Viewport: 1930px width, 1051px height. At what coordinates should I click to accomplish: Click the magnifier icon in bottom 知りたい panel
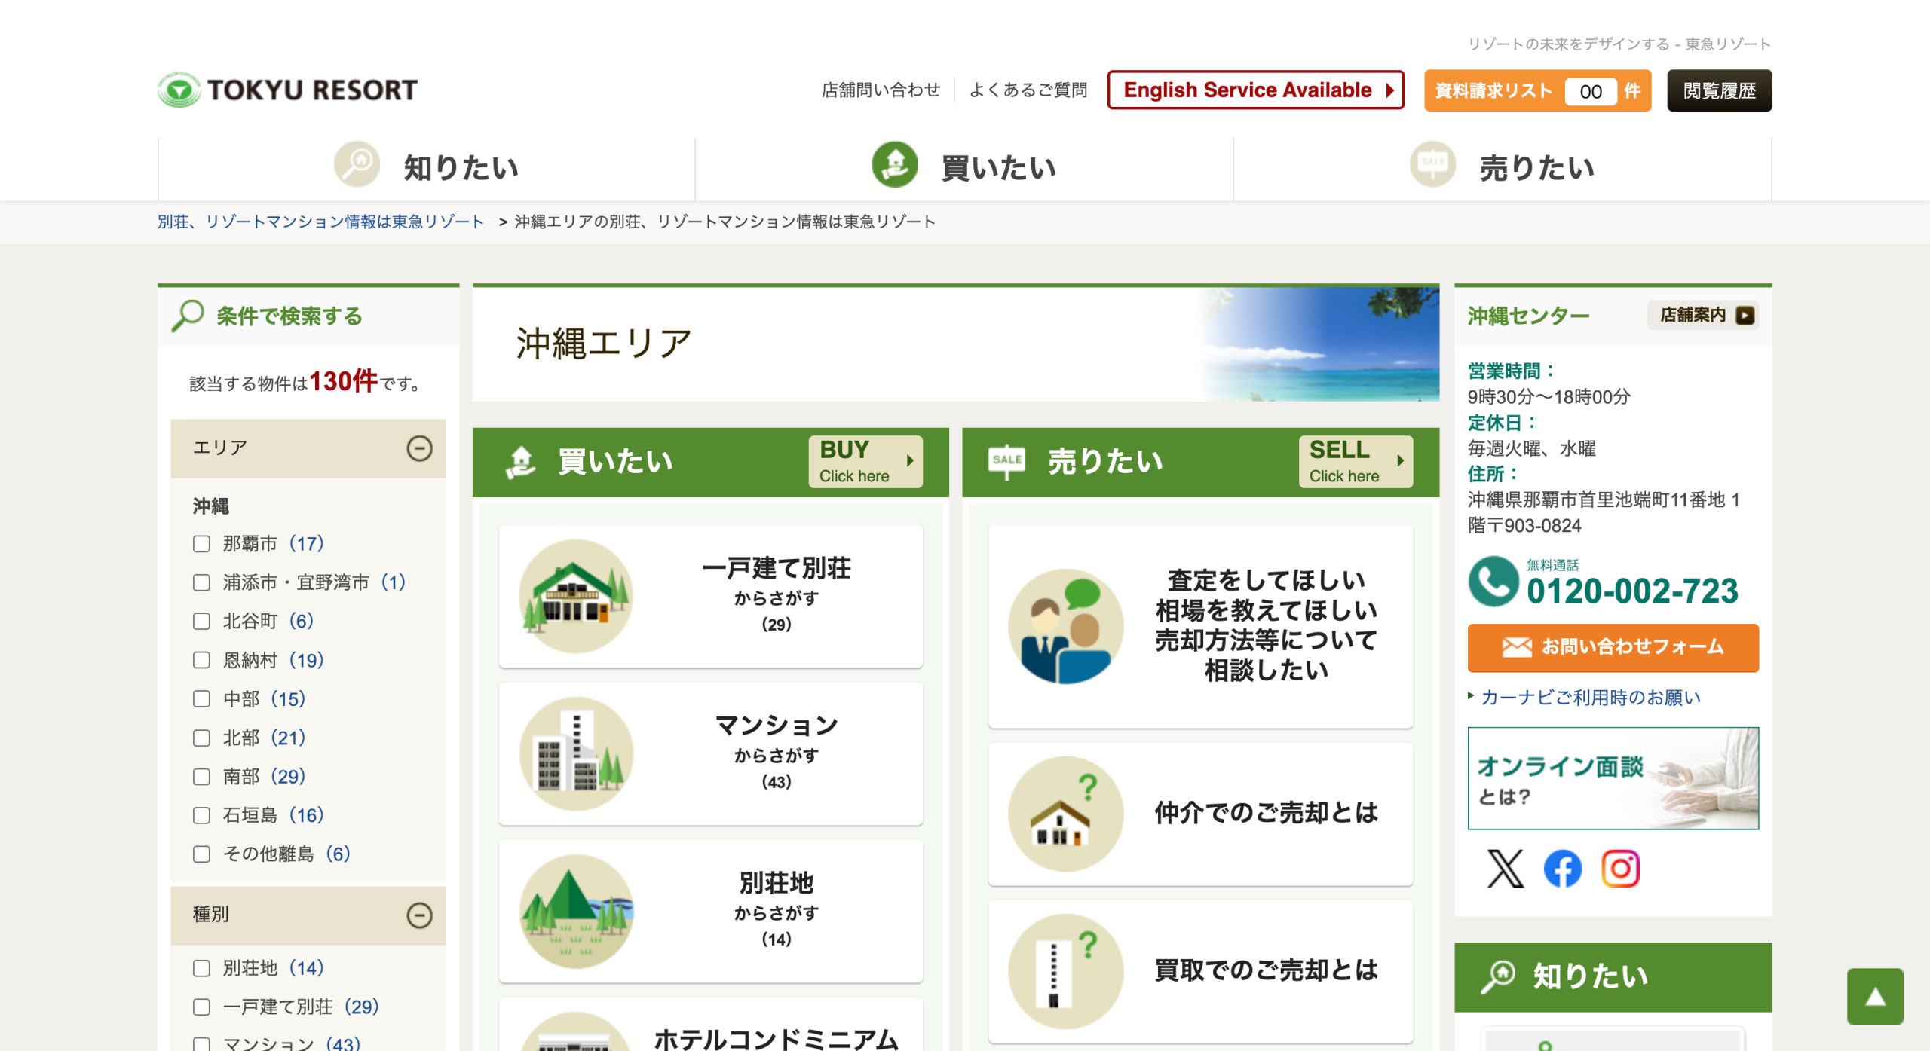click(x=1497, y=977)
